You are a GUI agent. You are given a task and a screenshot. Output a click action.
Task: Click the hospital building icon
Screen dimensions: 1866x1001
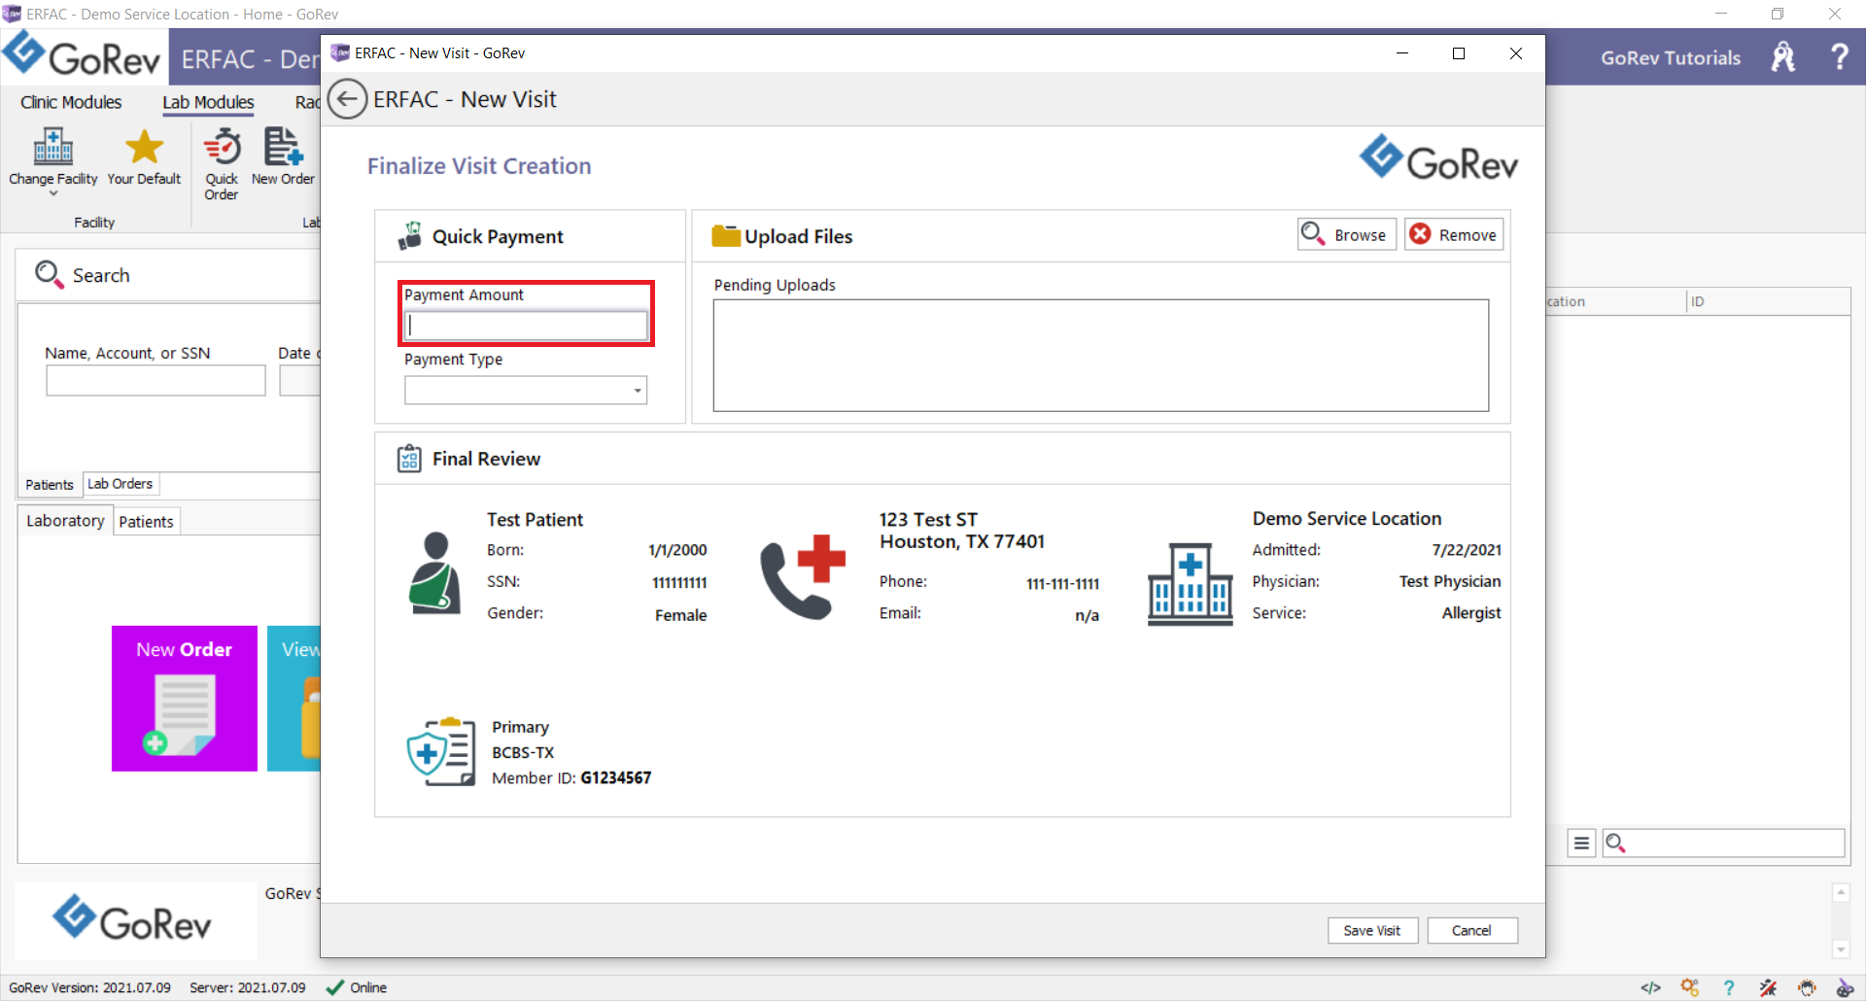(x=1190, y=583)
